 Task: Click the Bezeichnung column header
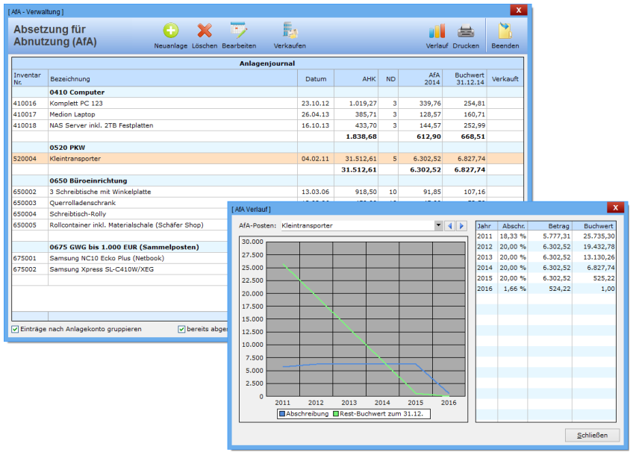(x=70, y=79)
